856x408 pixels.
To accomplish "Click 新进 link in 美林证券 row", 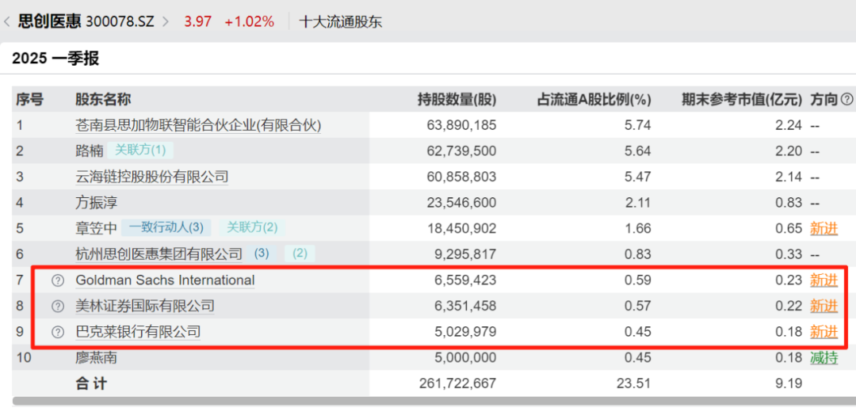I will 824,306.
